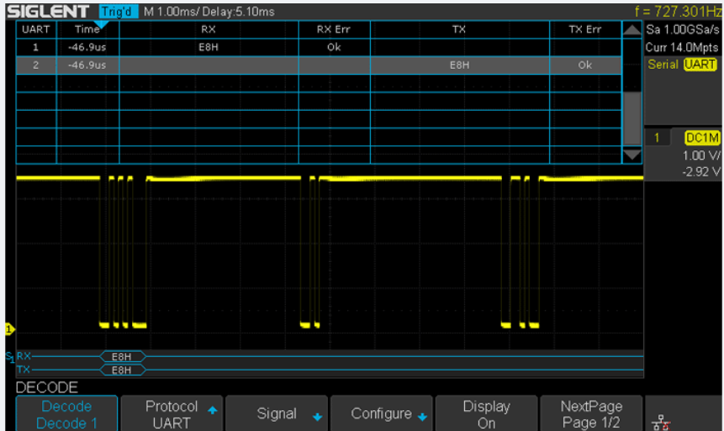The image size is (724, 431).
Task: Click the E8H value in the RX column
Action: point(209,47)
